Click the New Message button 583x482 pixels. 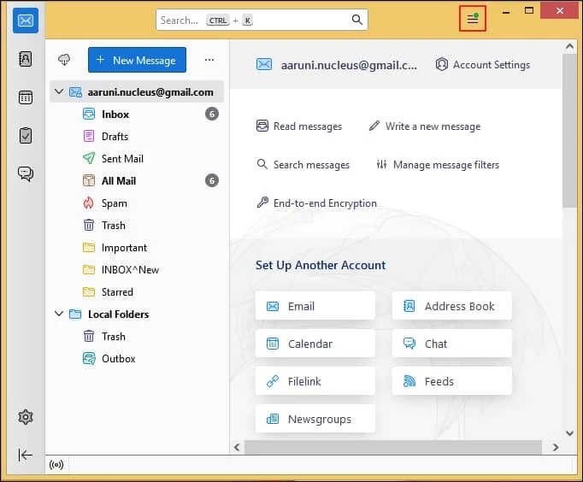[x=137, y=60]
